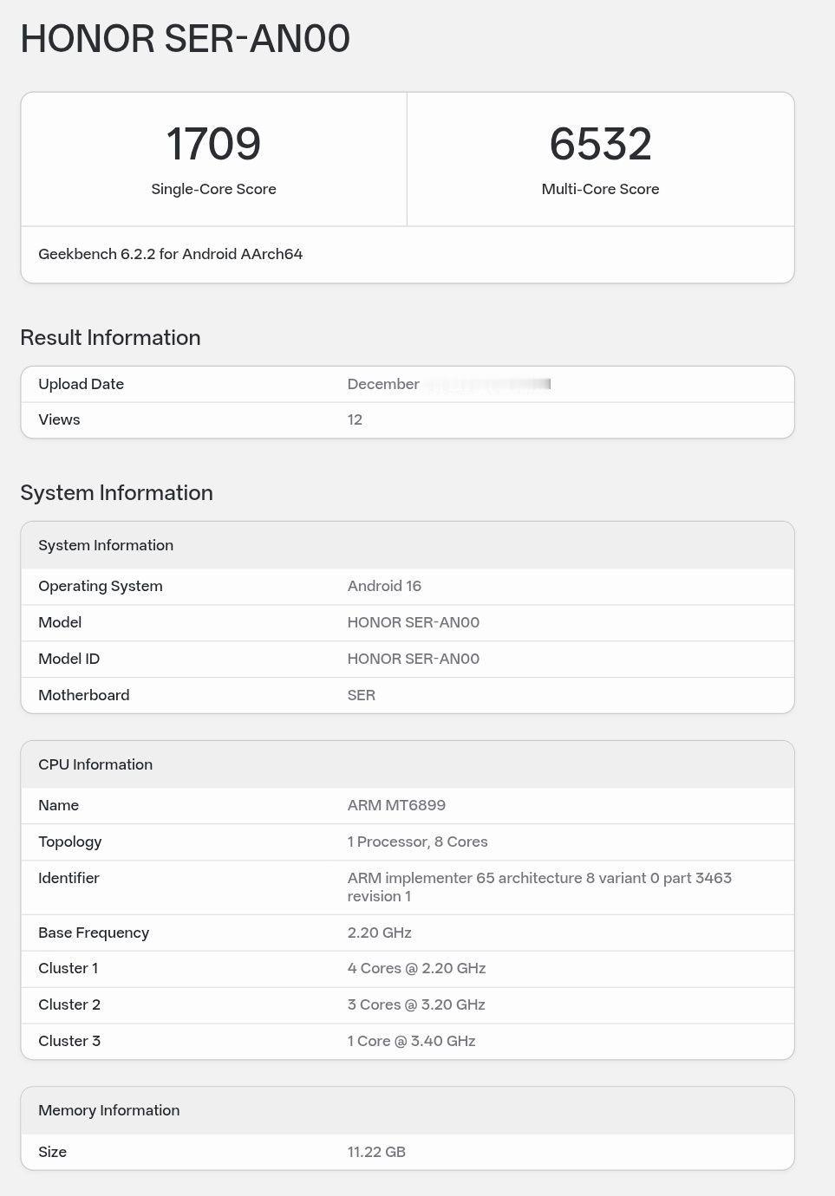This screenshot has width=835, height=1196.
Task: Click the CPU Information table header
Action: [408, 764]
